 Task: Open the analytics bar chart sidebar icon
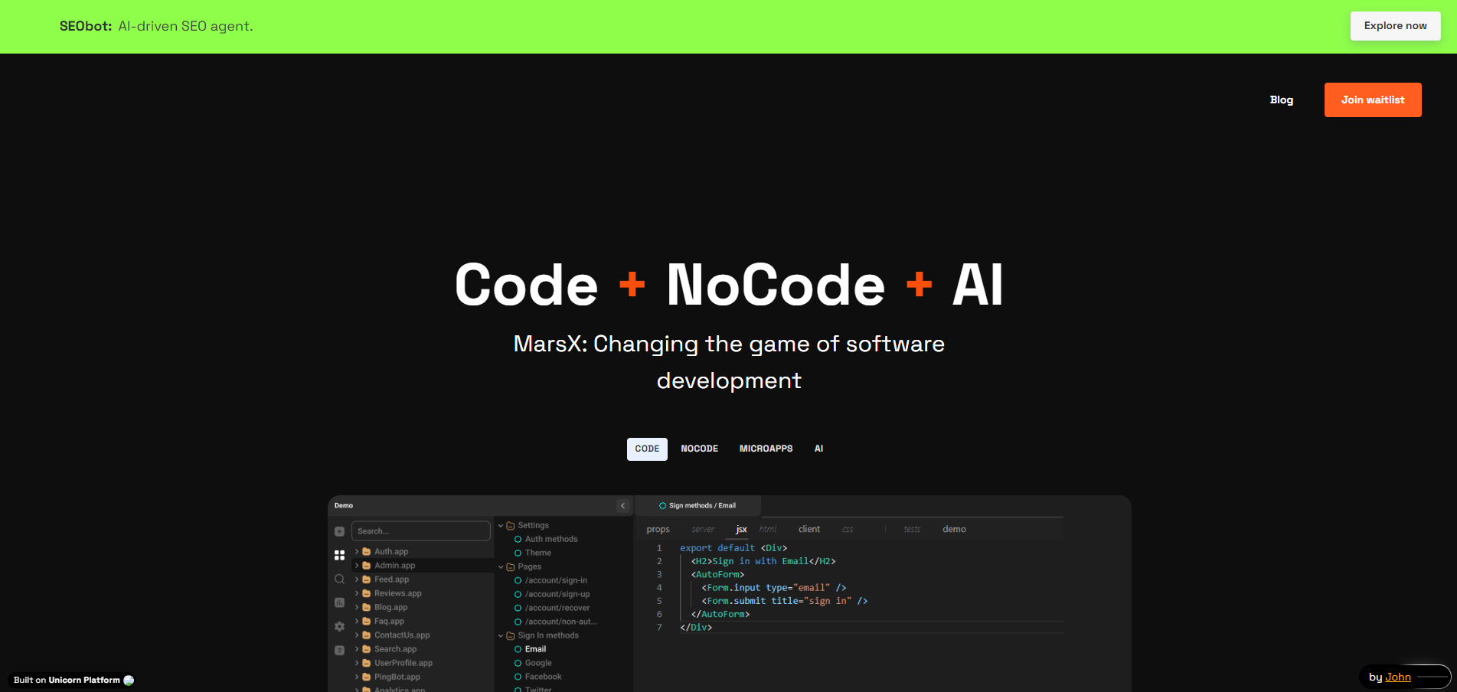pyautogui.click(x=339, y=602)
